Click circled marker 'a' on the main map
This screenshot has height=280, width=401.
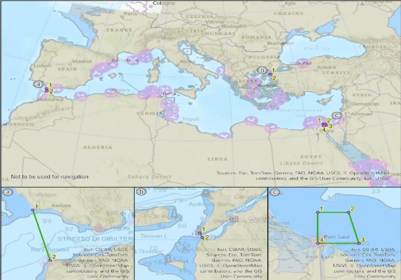click(38, 84)
